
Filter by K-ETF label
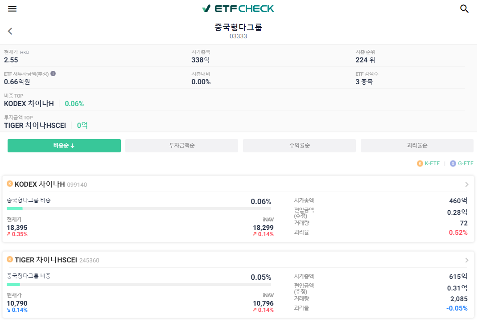[432, 164]
